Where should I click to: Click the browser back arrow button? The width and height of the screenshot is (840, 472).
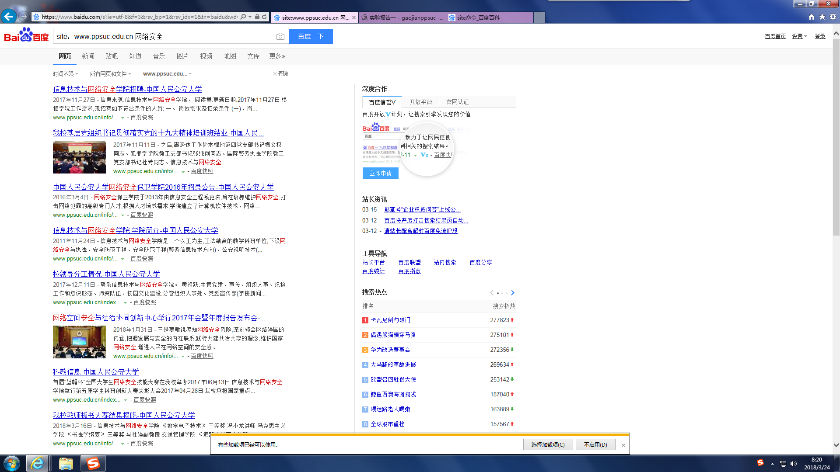point(9,17)
